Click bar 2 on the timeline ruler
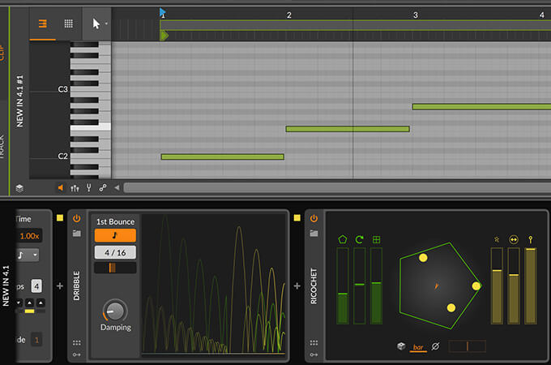Screen dimensions: 551x365 point(288,15)
